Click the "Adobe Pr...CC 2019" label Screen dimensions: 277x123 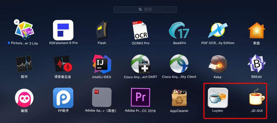(x=140, y=111)
